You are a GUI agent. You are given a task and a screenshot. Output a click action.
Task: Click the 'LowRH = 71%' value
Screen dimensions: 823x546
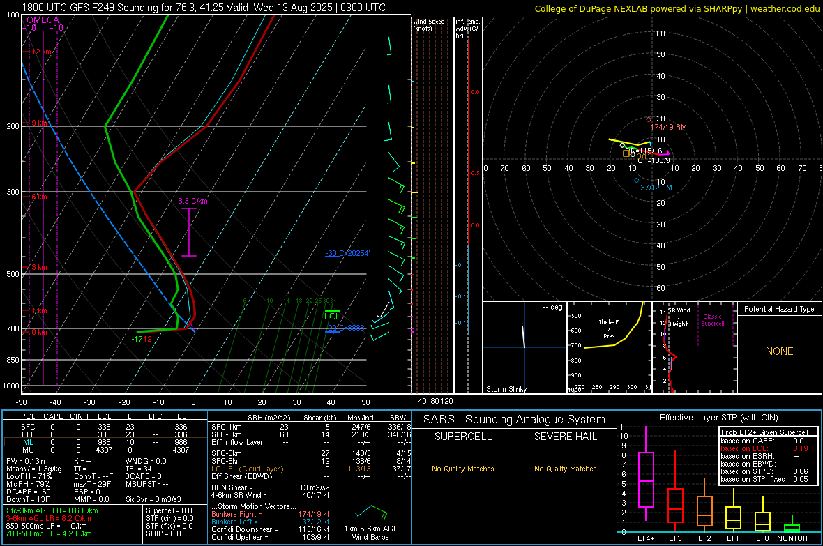coord(29,476)
